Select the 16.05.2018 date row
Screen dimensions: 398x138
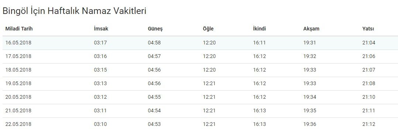tap(200, 43)
